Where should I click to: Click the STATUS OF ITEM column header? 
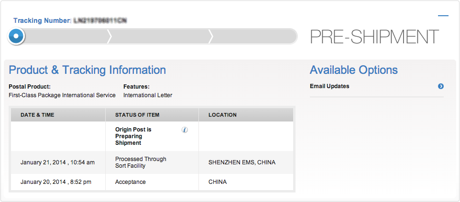click(137, 115)
